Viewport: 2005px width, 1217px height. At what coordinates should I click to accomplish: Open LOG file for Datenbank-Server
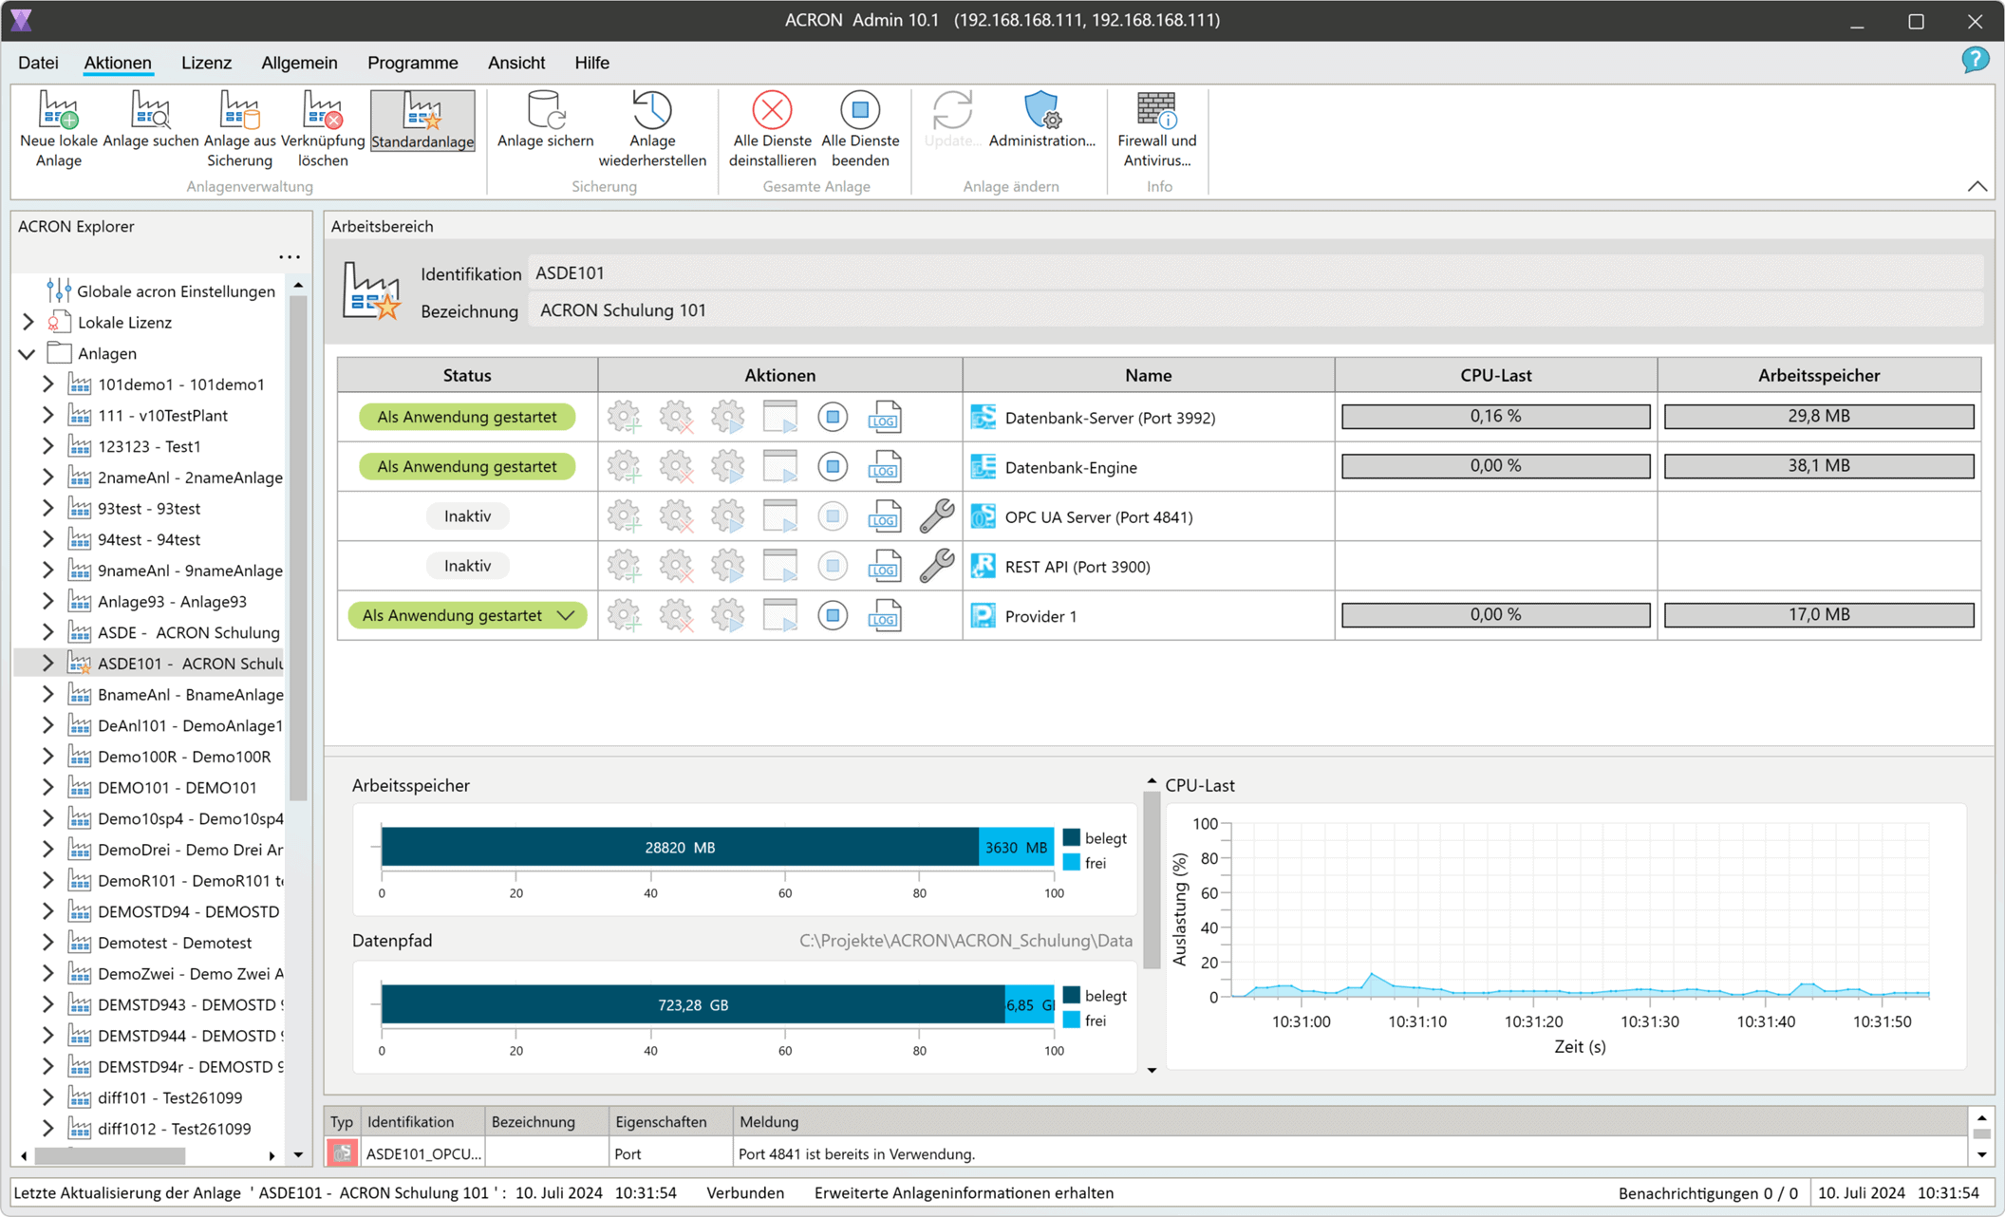pos(884,418)
